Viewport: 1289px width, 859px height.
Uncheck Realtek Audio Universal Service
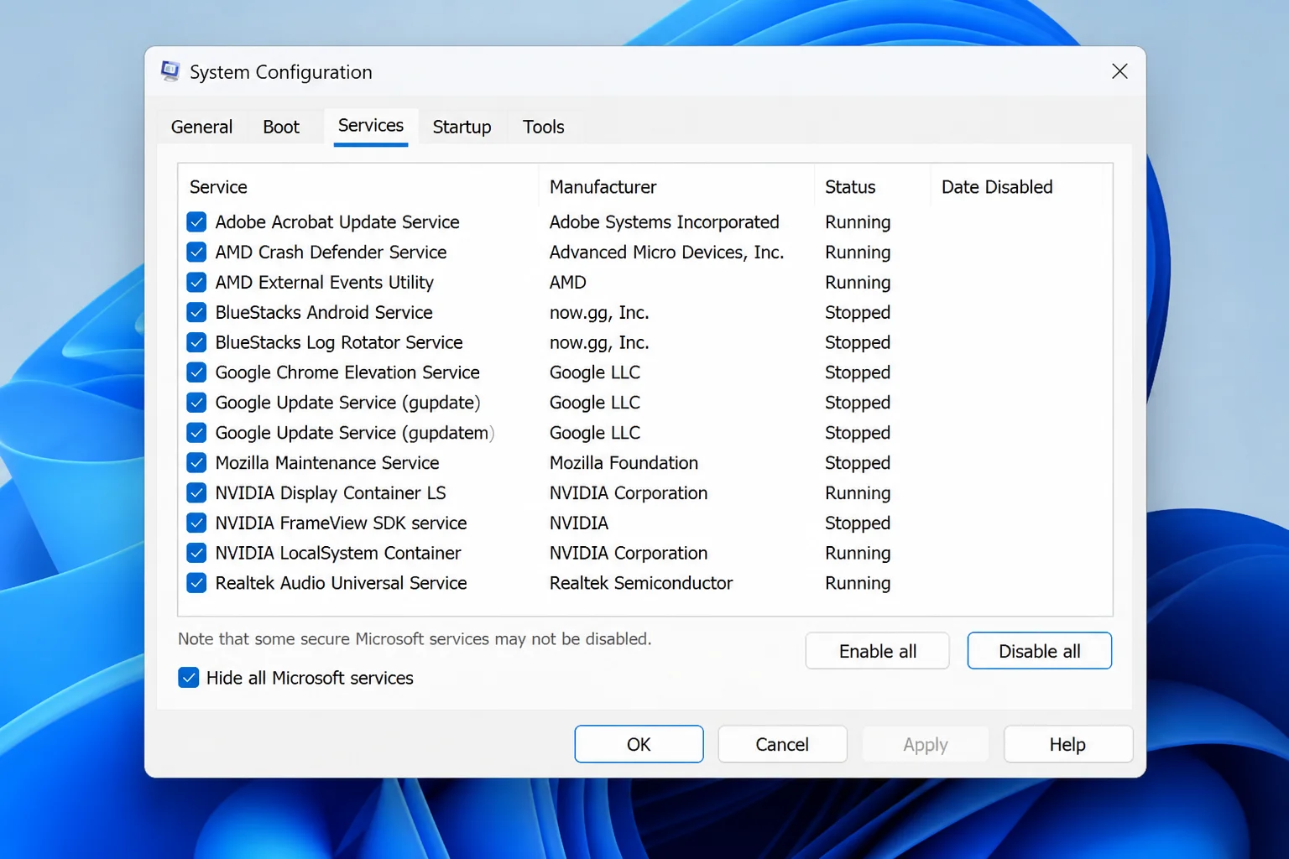tap(196, 583)
